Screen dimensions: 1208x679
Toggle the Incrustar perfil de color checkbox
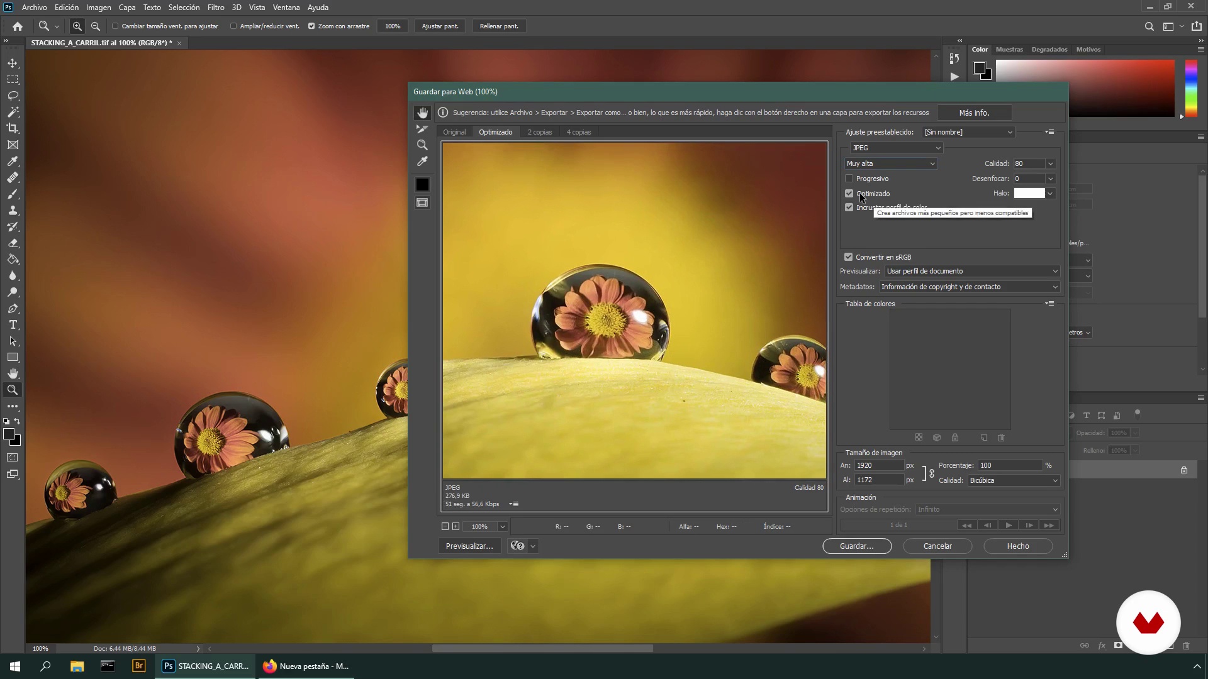tap(849, 207)
